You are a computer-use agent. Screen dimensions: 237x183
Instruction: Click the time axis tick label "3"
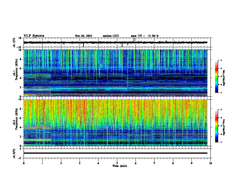[80, 163]
